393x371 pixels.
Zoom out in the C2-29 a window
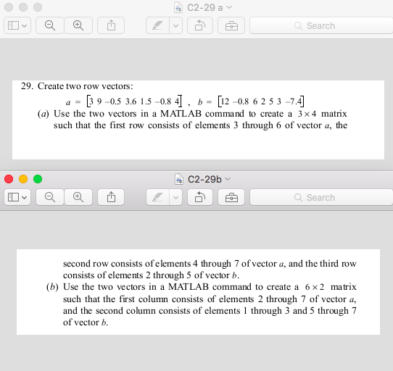tap(50, 25)
